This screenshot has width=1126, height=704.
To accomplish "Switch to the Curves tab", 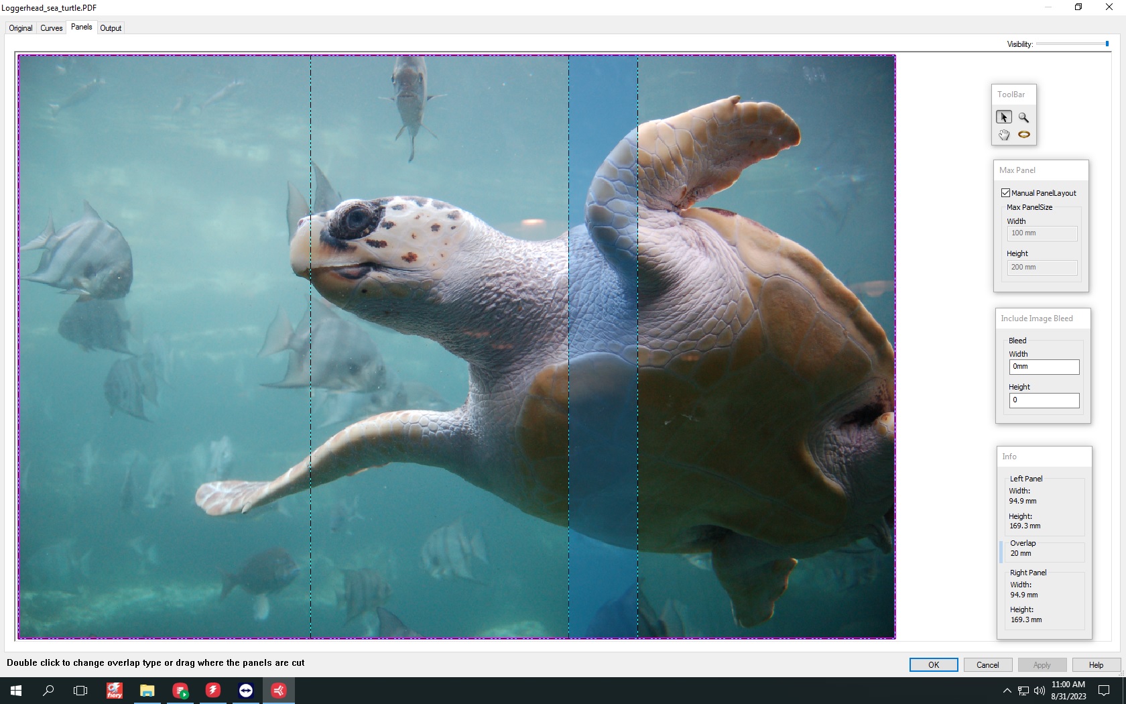I will pos(52,28).
